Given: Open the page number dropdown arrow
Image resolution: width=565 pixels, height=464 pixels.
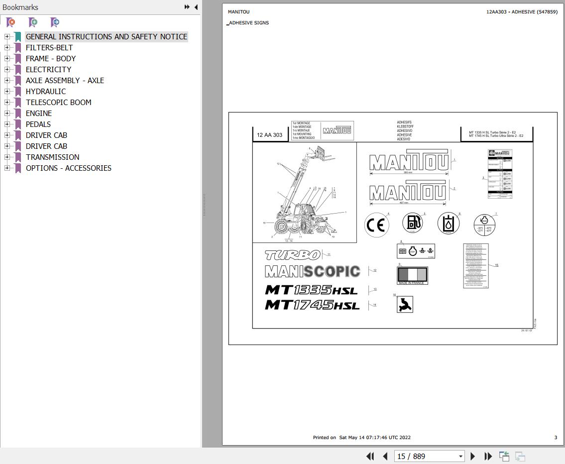Looking at the screenshot, I should (460, 457).
